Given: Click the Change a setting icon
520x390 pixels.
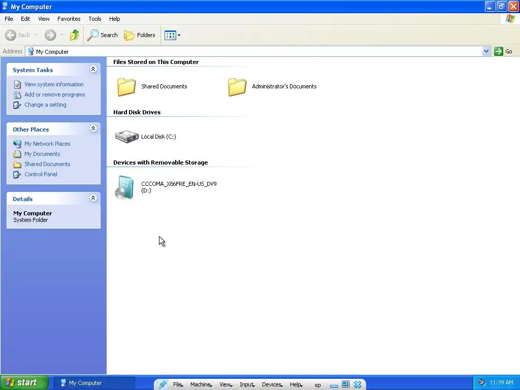Looking at the screenshot, I should pos(17,105).
